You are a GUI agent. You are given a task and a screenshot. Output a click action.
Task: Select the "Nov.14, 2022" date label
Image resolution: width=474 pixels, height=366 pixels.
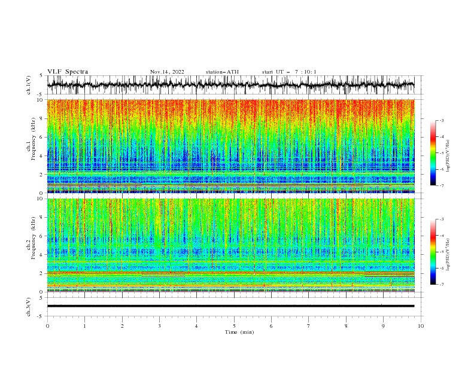(x=167, y=72)
